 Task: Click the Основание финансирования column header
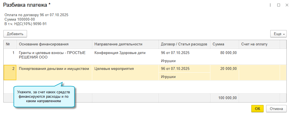[x=54, y=44]
